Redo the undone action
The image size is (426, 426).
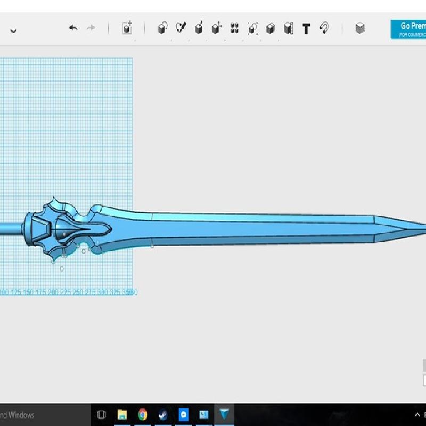pos(91,28)
